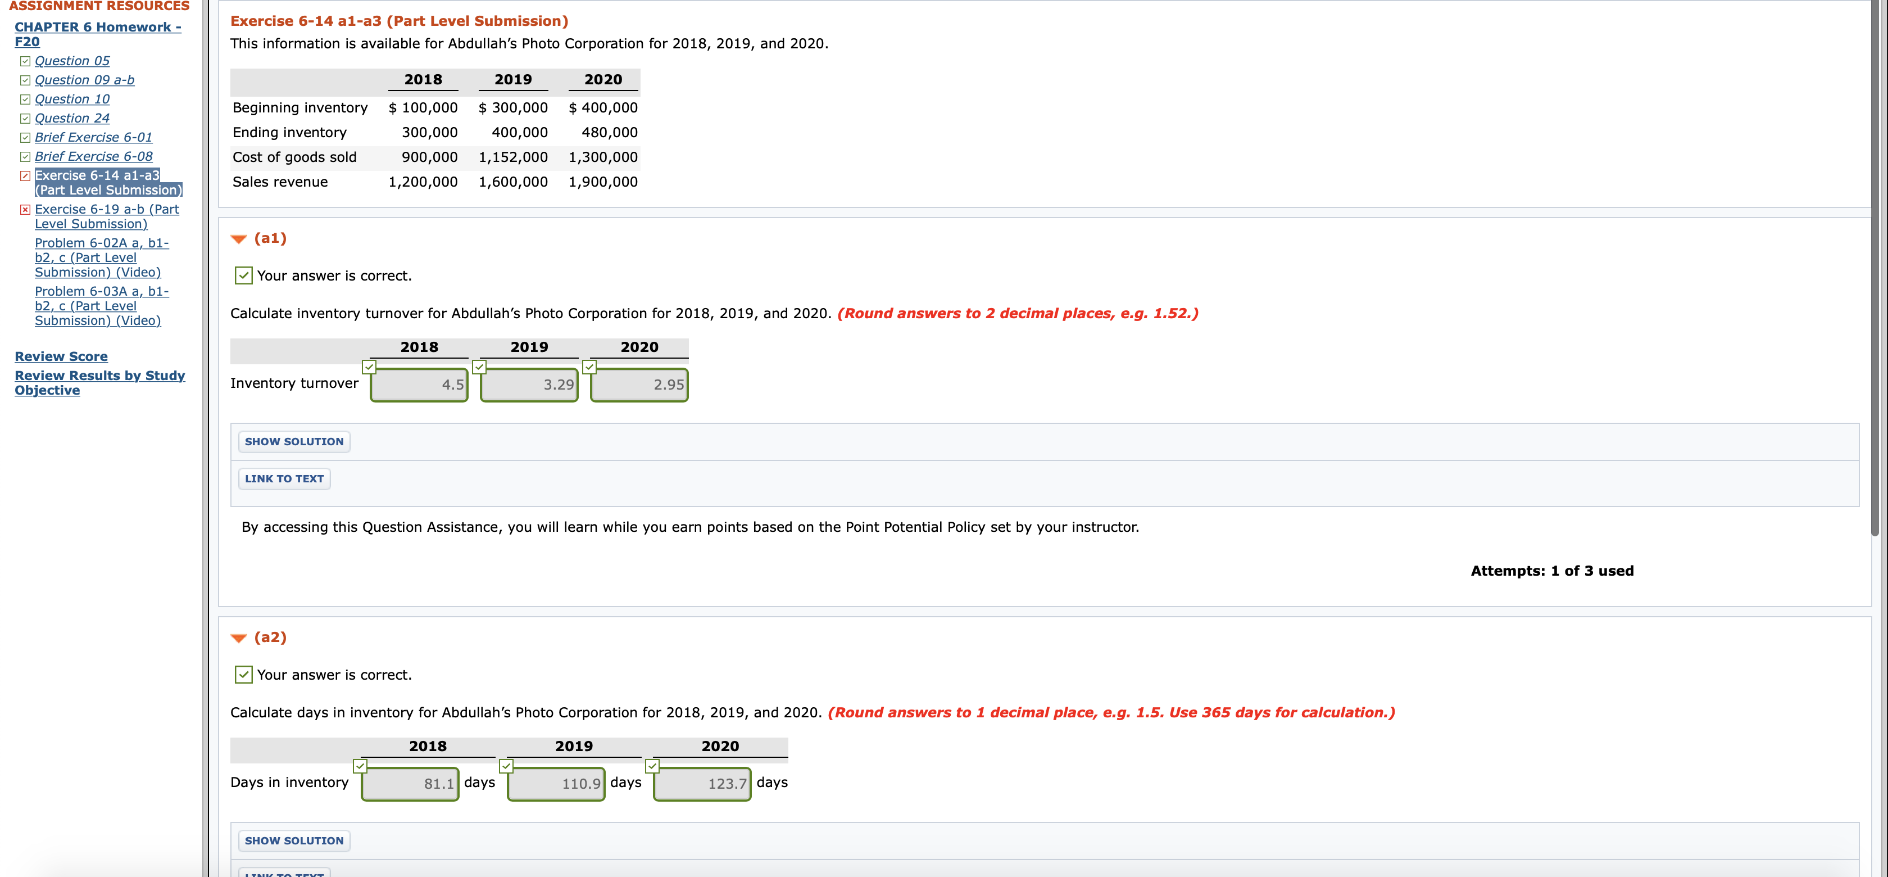Click checkmark icon above the 2020 days in inventory field

(x=652, y=766)
